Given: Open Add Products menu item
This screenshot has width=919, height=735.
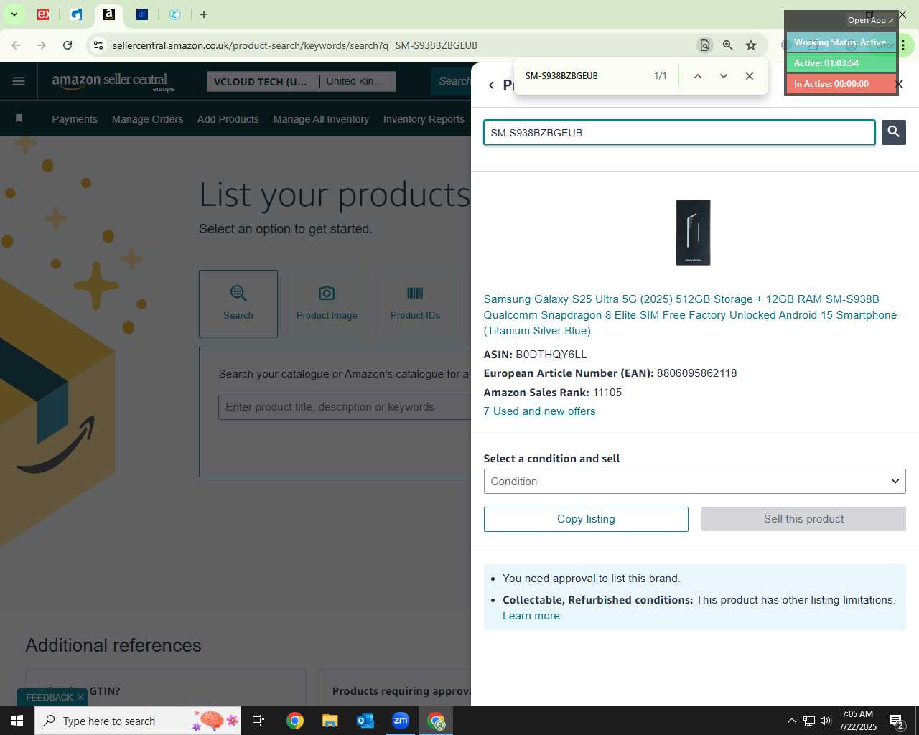Looking at the screenshot, I should pyautogui.click(x=228, y=119).
